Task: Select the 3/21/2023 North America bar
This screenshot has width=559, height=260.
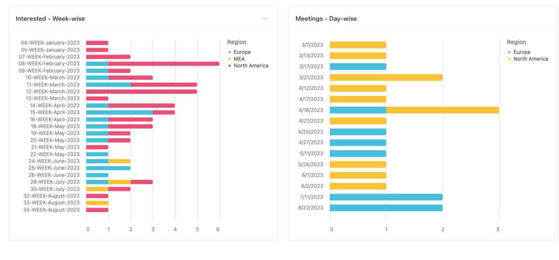Action: click(x=386, y=78)
